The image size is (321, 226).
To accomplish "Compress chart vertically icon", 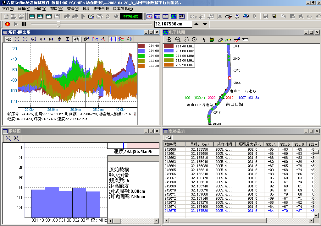I will click(x=68, y=39).
